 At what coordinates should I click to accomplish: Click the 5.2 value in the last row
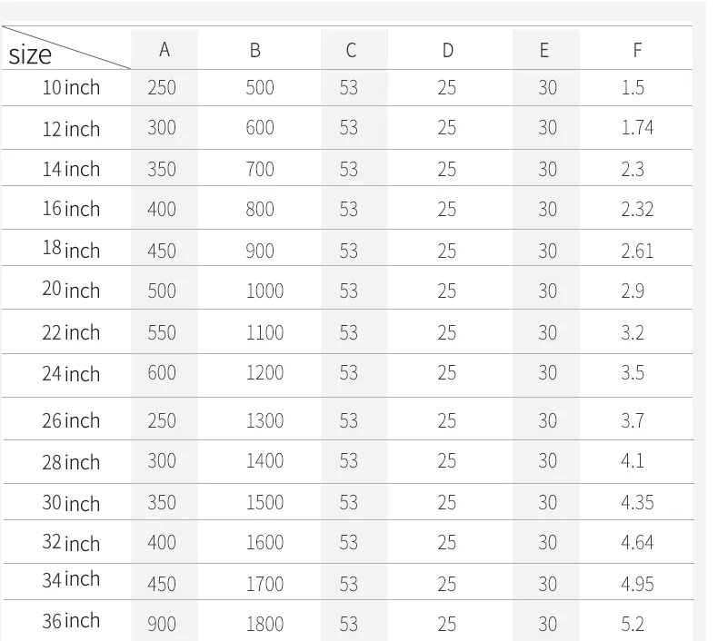(x=633, y=625)
